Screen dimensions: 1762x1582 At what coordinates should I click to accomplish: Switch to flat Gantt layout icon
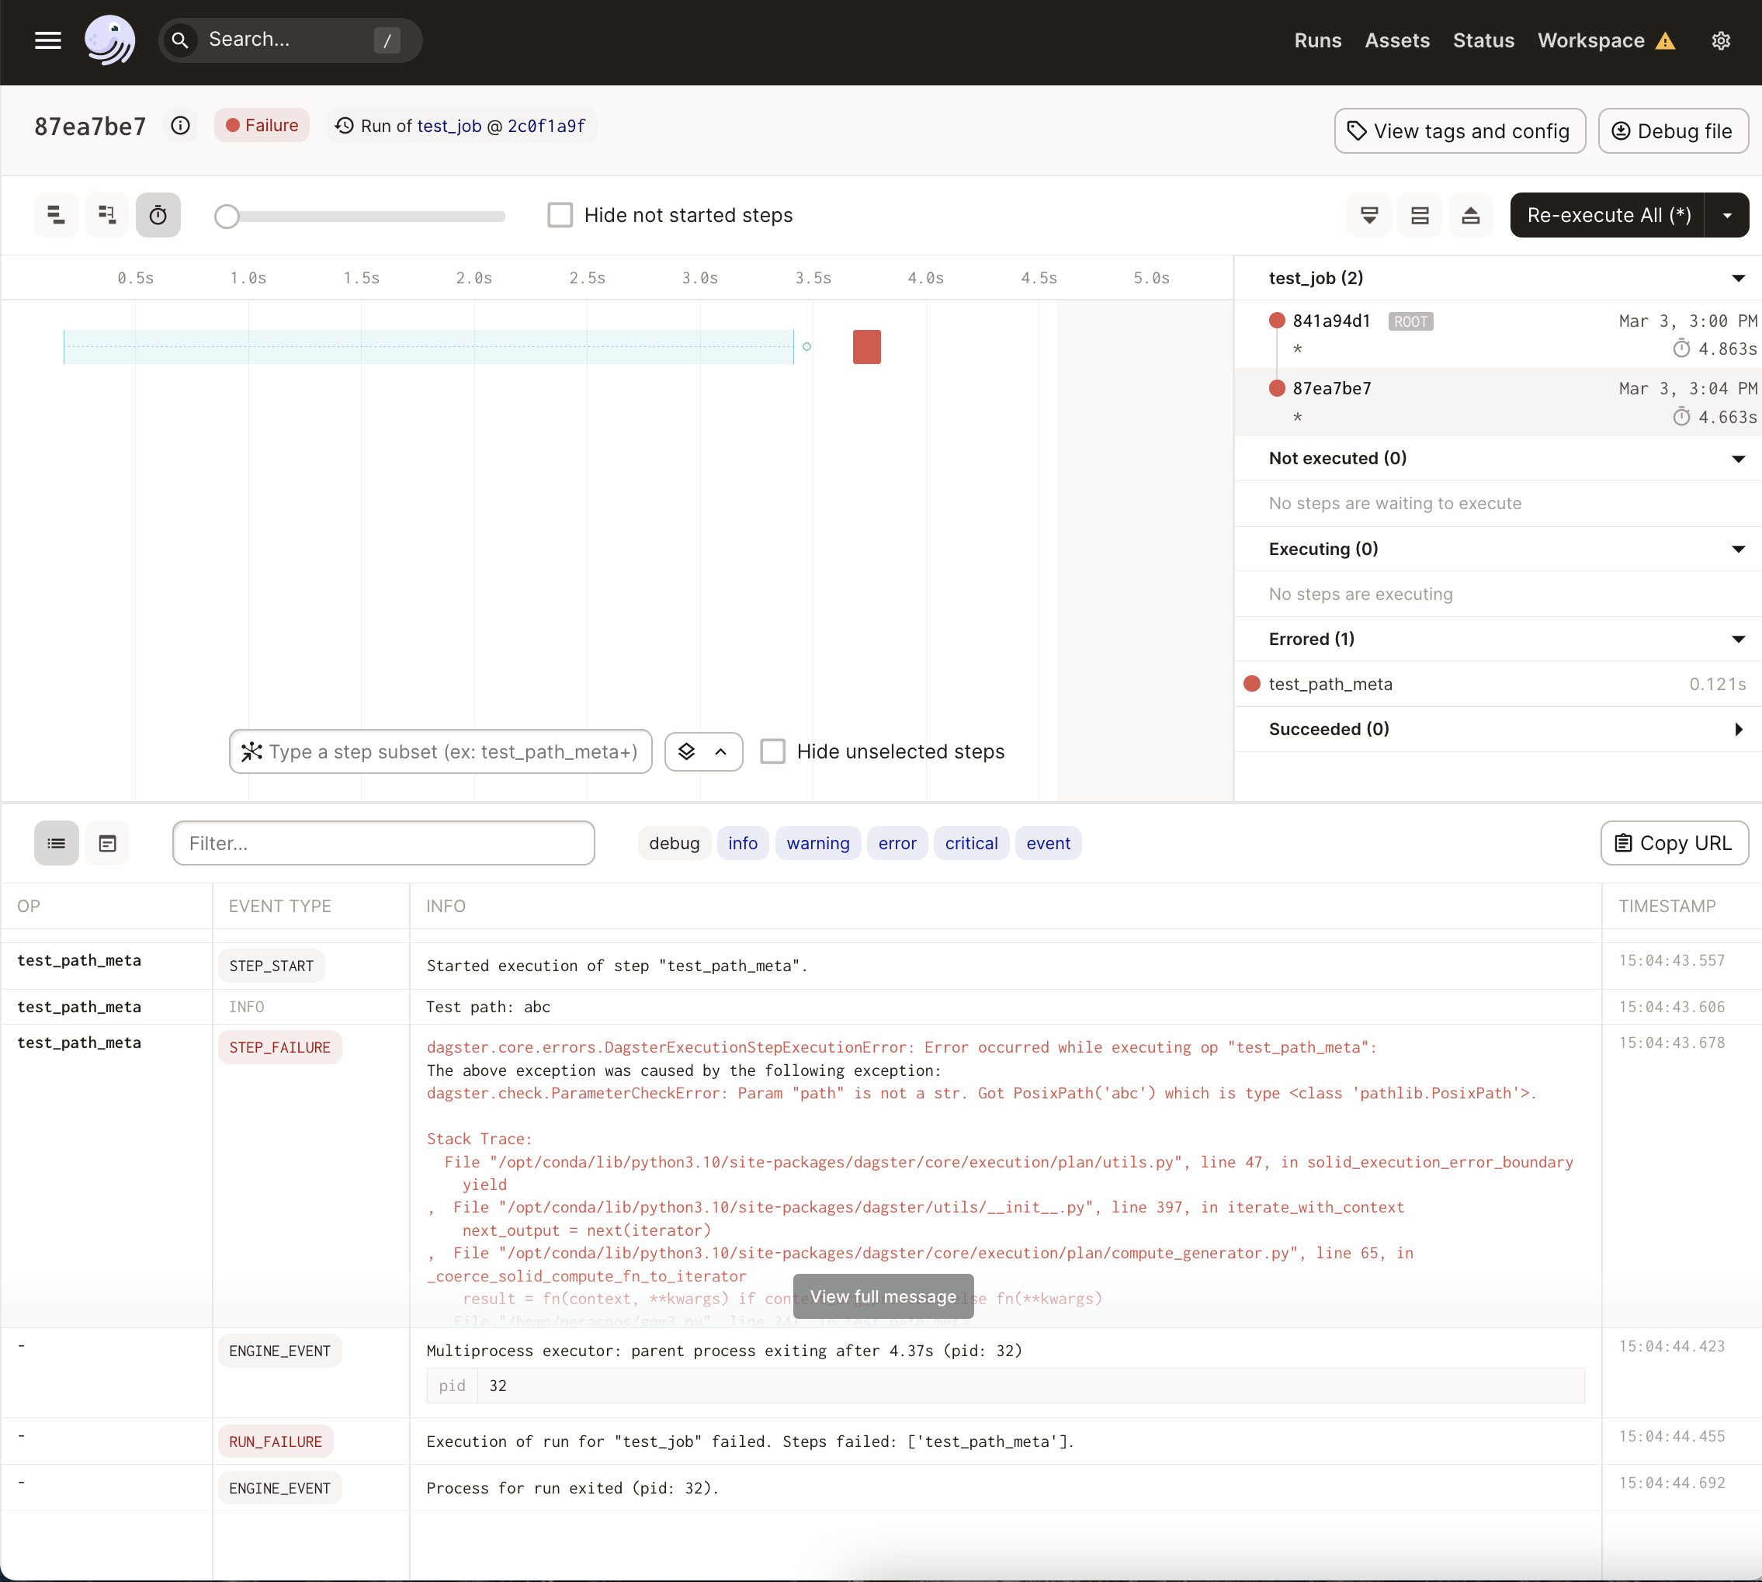pos(57,215)
